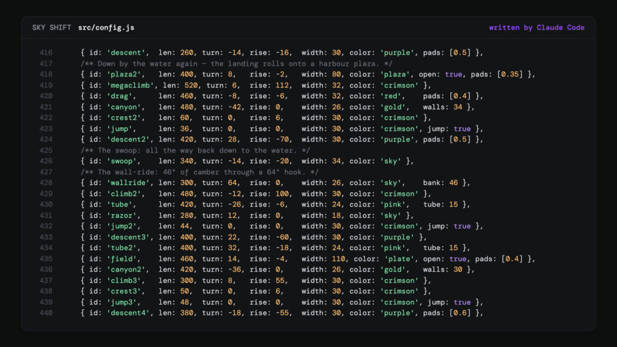Click the id 'descent3' string
This screenshot has width=617, height=347.
click(128, 237)
